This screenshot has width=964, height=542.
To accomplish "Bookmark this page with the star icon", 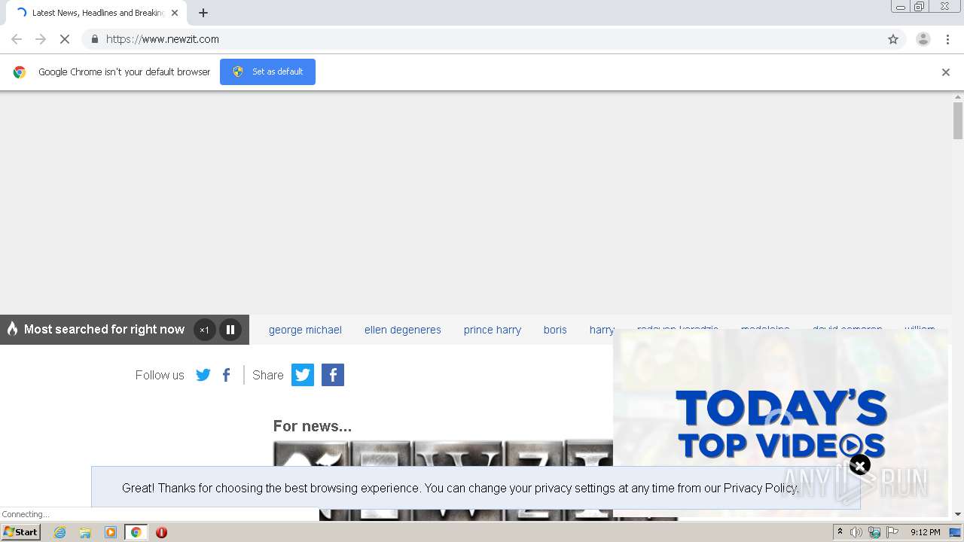I will (893, 39).
